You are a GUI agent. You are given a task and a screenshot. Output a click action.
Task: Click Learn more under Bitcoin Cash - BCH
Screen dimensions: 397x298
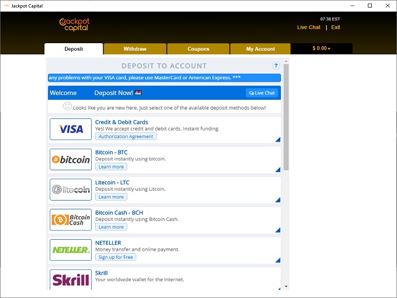pyautogui.click(x=111, y=227)
